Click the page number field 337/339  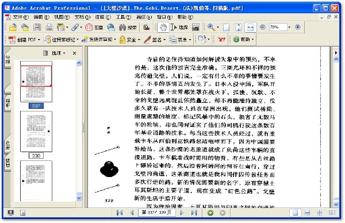(156, 213)
